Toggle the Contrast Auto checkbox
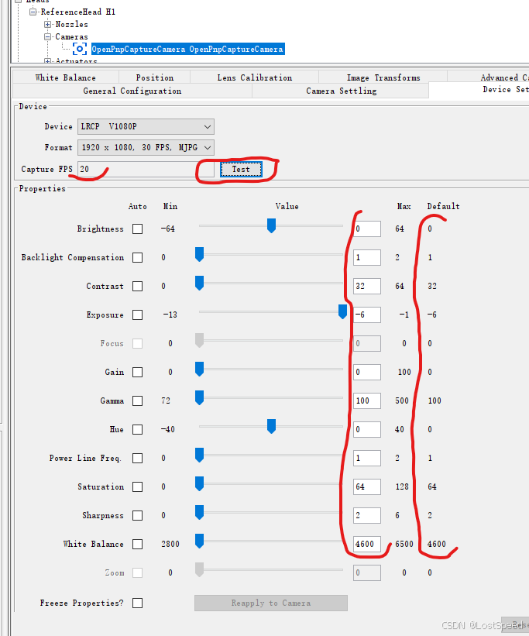The image size is (529, 636). [138, 286]
